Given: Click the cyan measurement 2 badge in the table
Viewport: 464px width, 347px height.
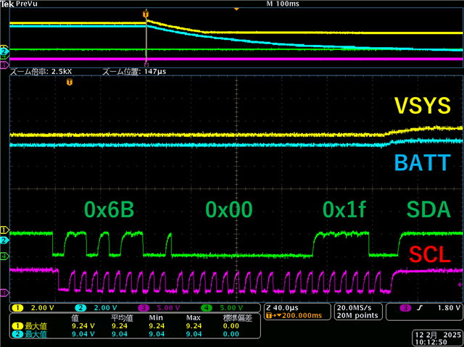Looking at the screenshot, I should pyautogui.click(x=17, y=334).
